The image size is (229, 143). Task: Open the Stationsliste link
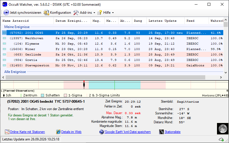click(173, 132)
